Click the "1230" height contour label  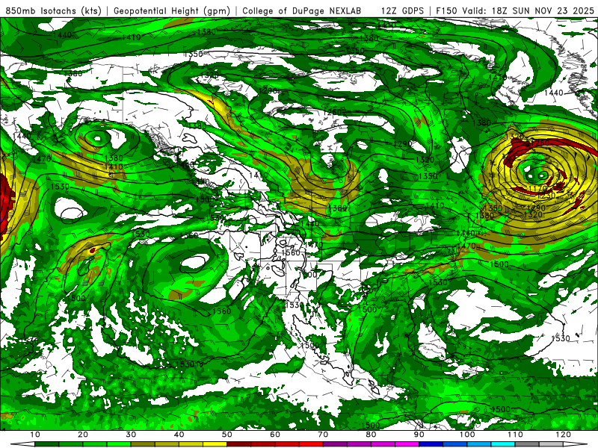[546, 196]
